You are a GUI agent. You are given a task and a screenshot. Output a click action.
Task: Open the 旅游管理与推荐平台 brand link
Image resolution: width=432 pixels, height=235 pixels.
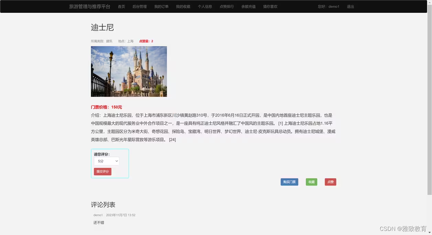90,7
